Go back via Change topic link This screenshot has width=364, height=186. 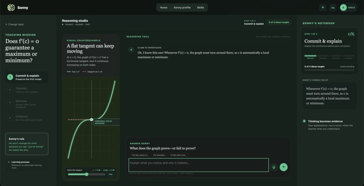(x=14, y=24)
